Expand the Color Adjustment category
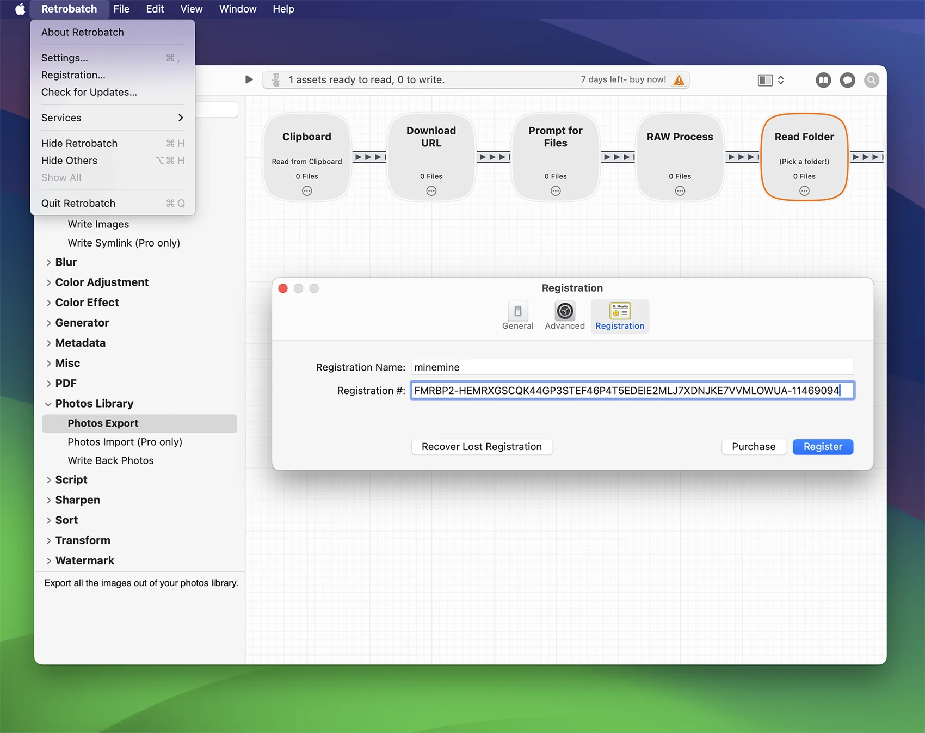Viewport: 925px width, 733px height. click(x=48, y=282)
